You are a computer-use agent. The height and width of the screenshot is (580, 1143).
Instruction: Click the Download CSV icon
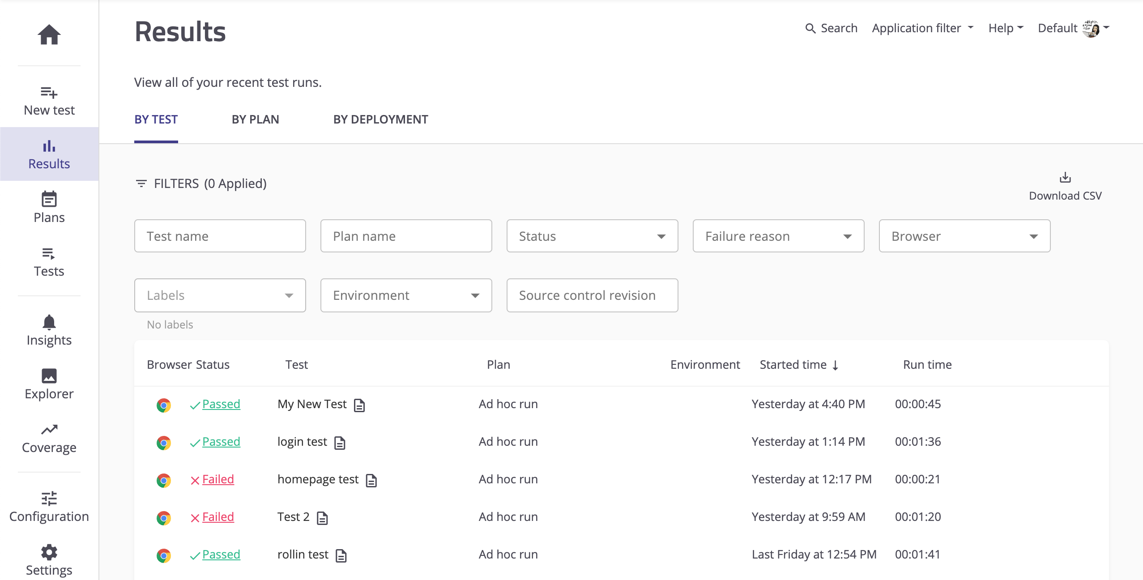[1065, 178]
